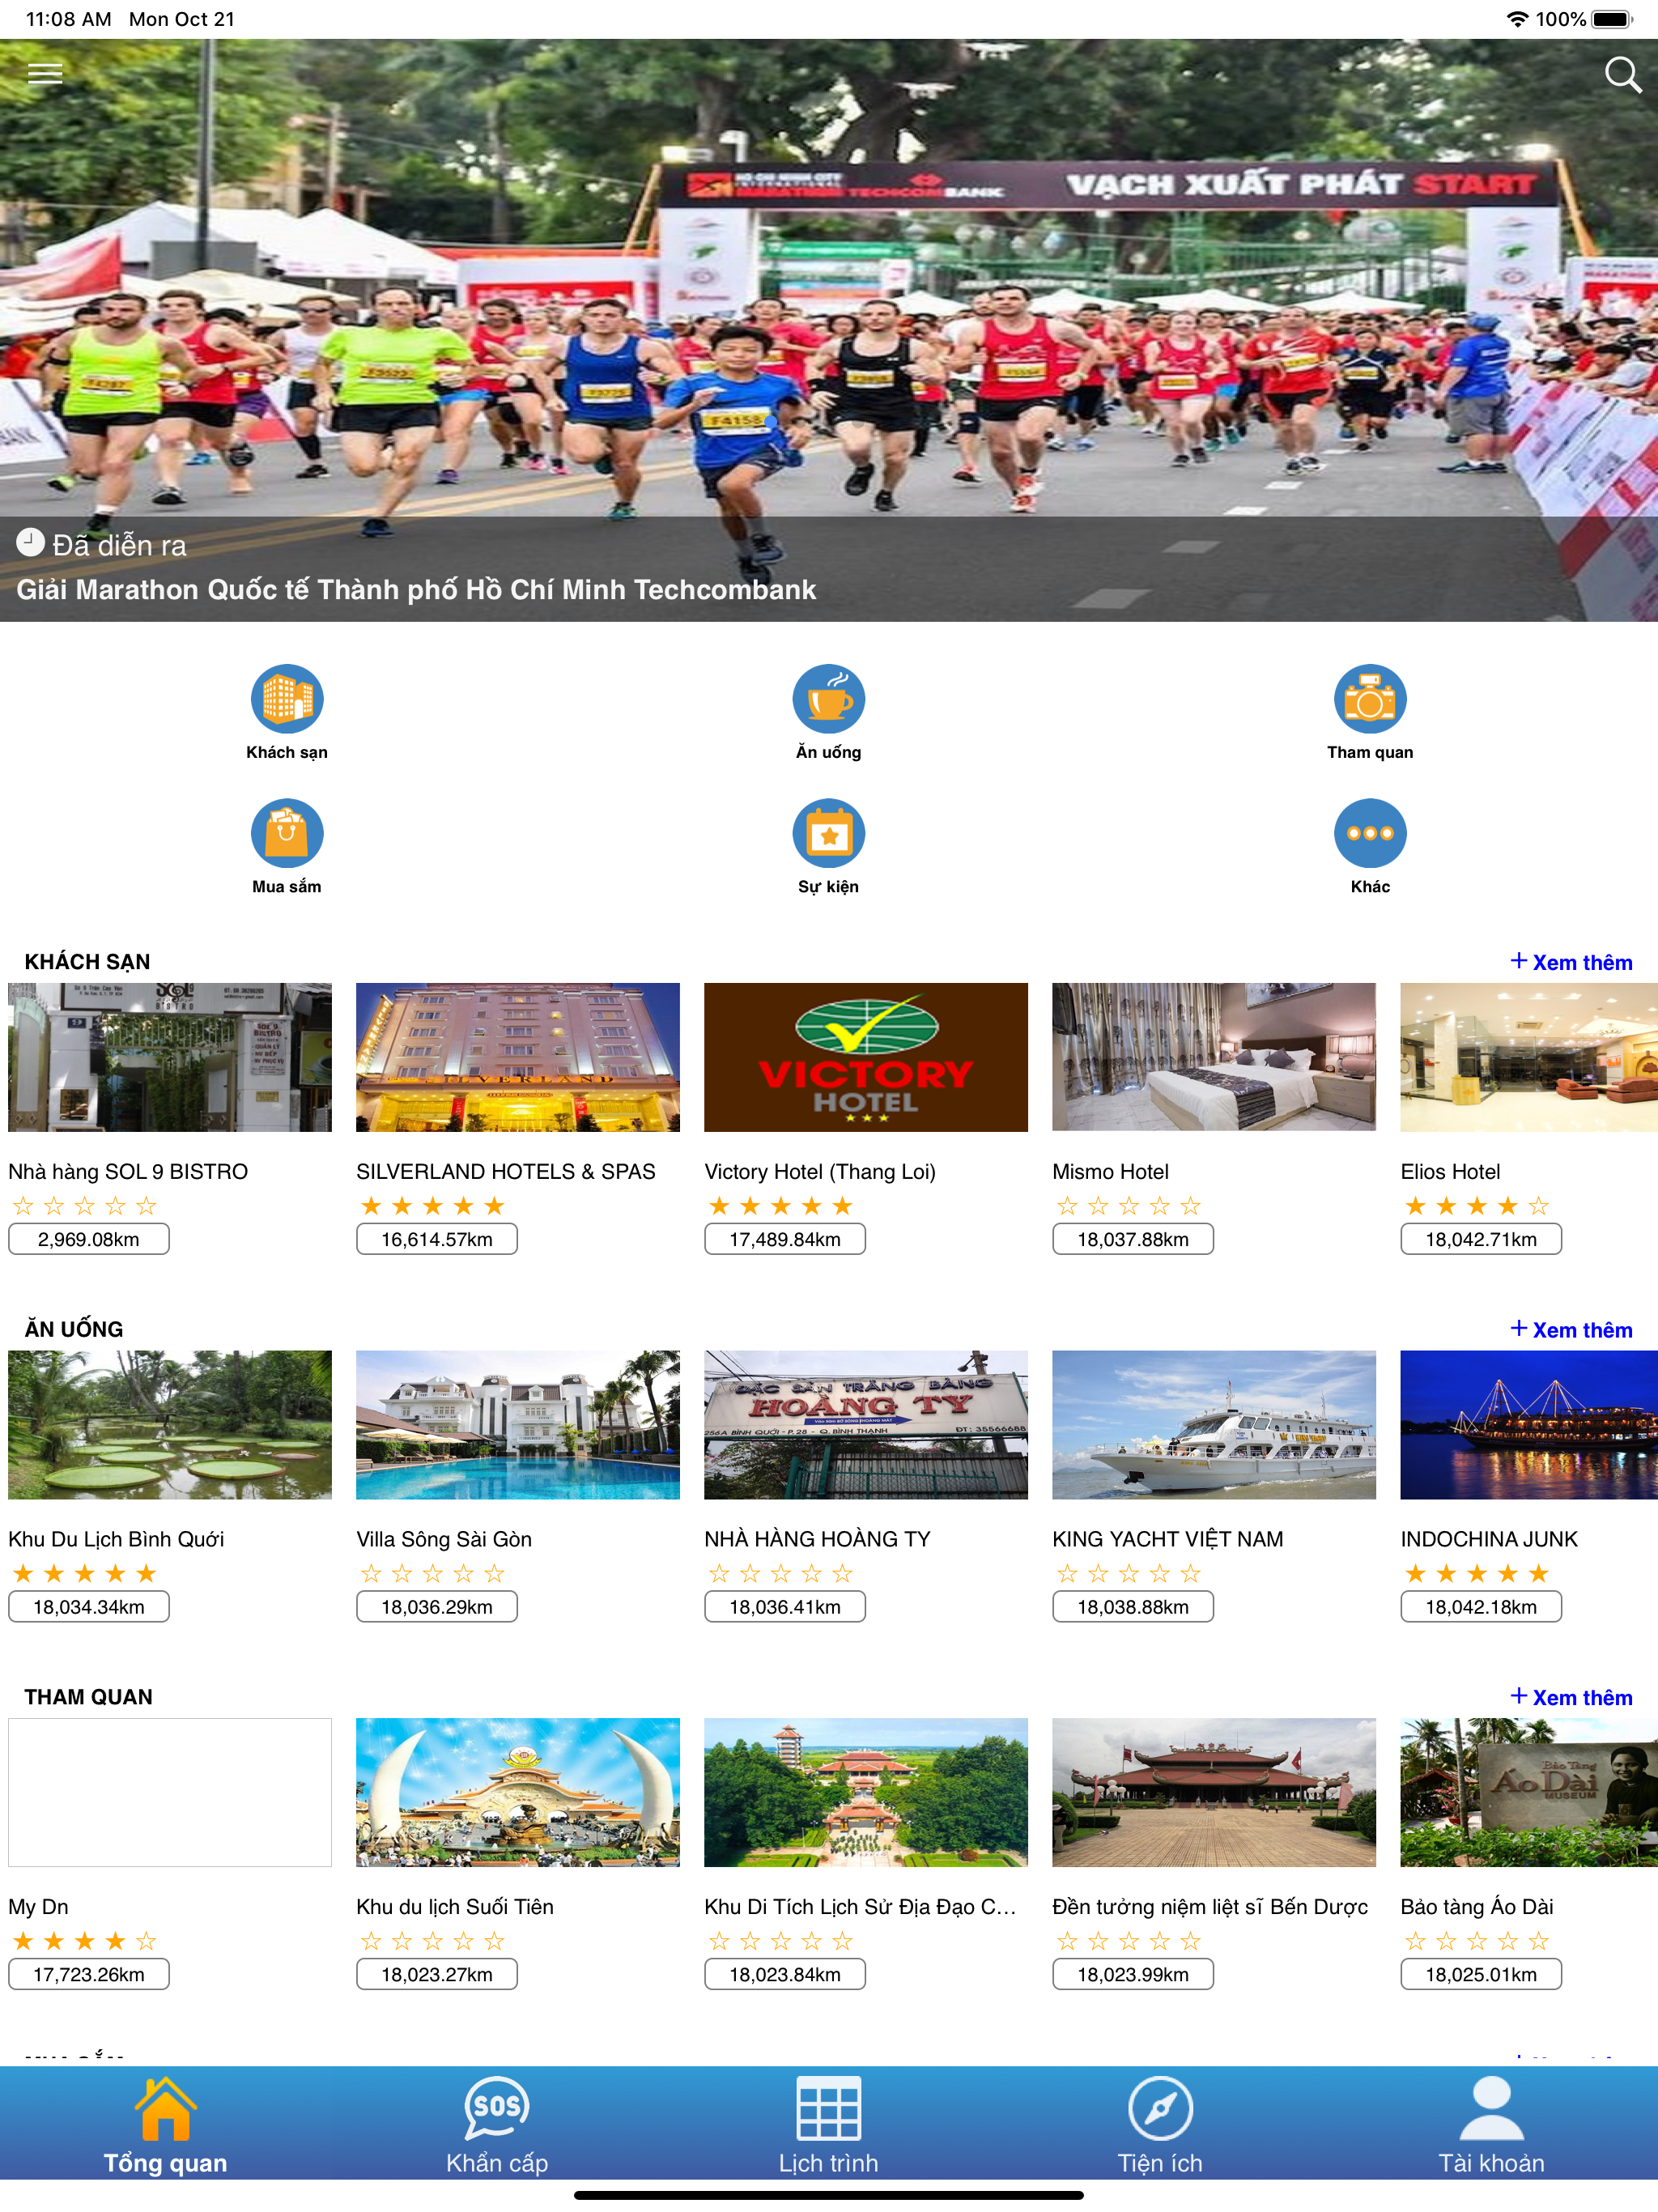Open Villa Sông Sài Gòn thumbnail
Screen dimensions: 1658x2212
point(518,1425)
